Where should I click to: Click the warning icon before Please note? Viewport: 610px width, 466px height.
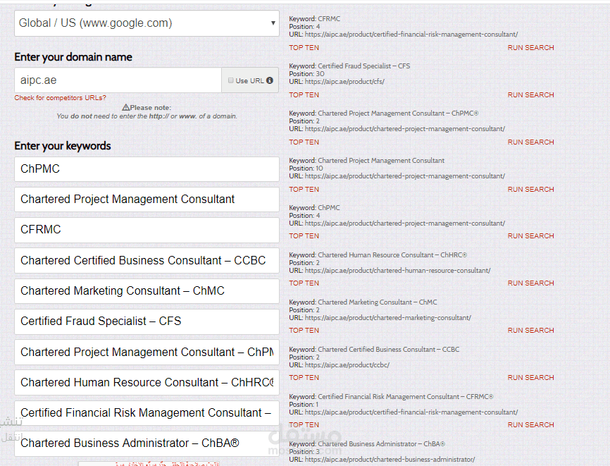(x=125, y=107)
